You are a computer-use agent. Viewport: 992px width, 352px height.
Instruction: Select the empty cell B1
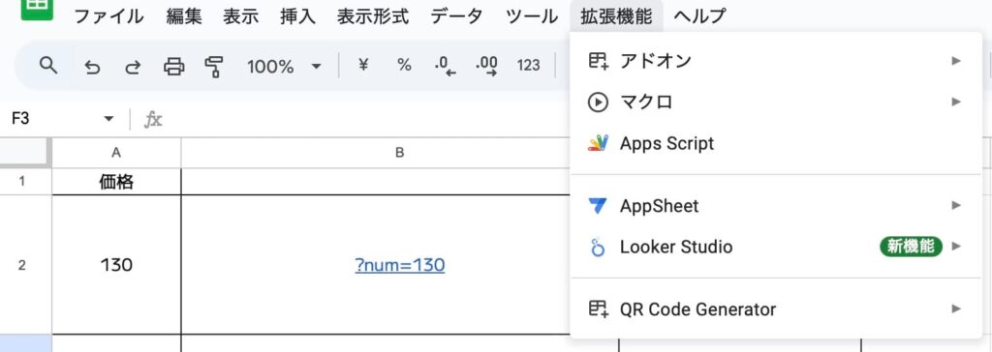click(376, 182)
